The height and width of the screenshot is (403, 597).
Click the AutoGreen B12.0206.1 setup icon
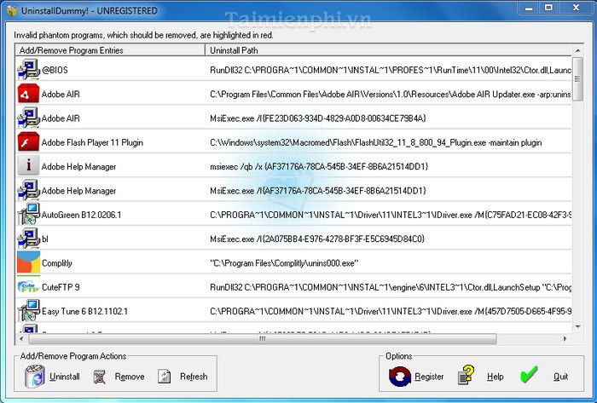click(x=28, y=214)
